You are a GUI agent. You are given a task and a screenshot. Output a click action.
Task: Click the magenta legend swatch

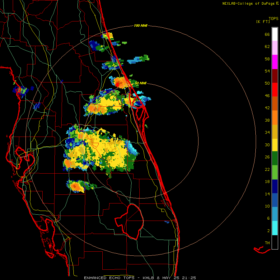(x=275, y=62)
